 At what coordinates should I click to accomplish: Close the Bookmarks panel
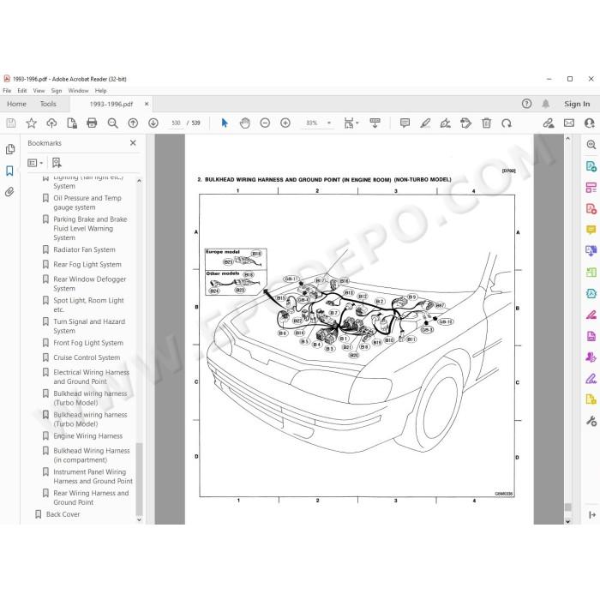click(x=133, y=143)
